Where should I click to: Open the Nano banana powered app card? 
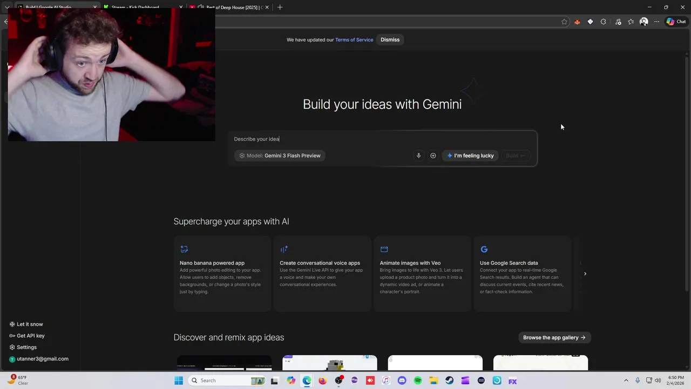(222, 273)
